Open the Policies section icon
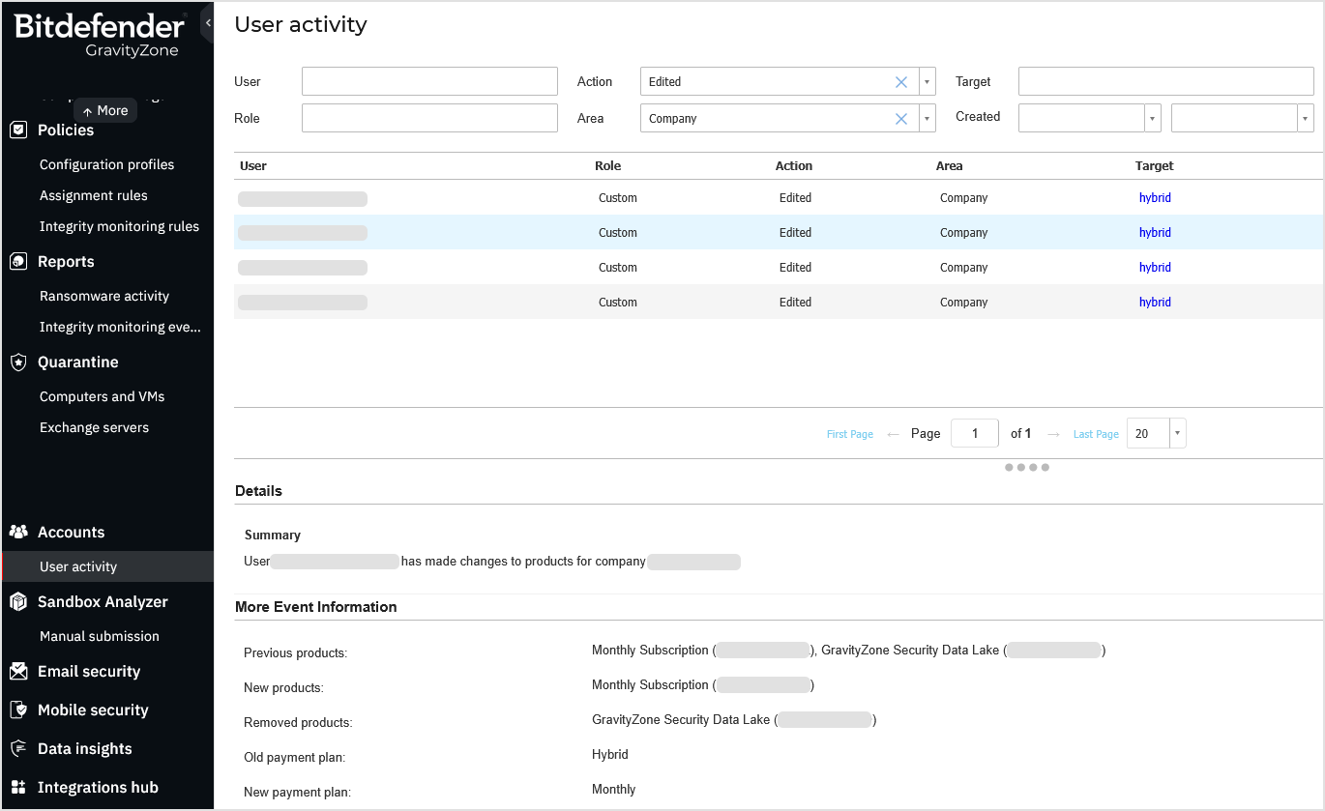1325x811 pixels. click(x=19, y=130)
